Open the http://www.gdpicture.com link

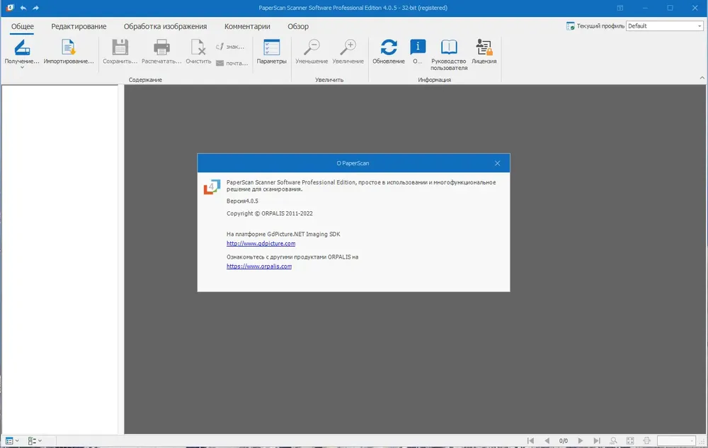[261, 243]
